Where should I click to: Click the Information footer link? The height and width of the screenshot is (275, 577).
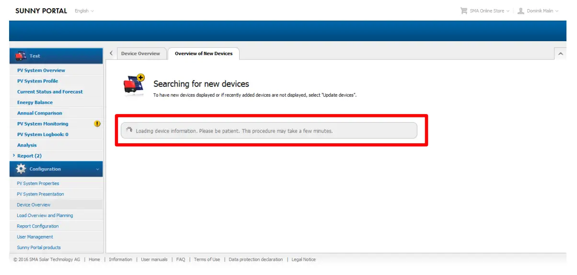[x=120, y=260]
